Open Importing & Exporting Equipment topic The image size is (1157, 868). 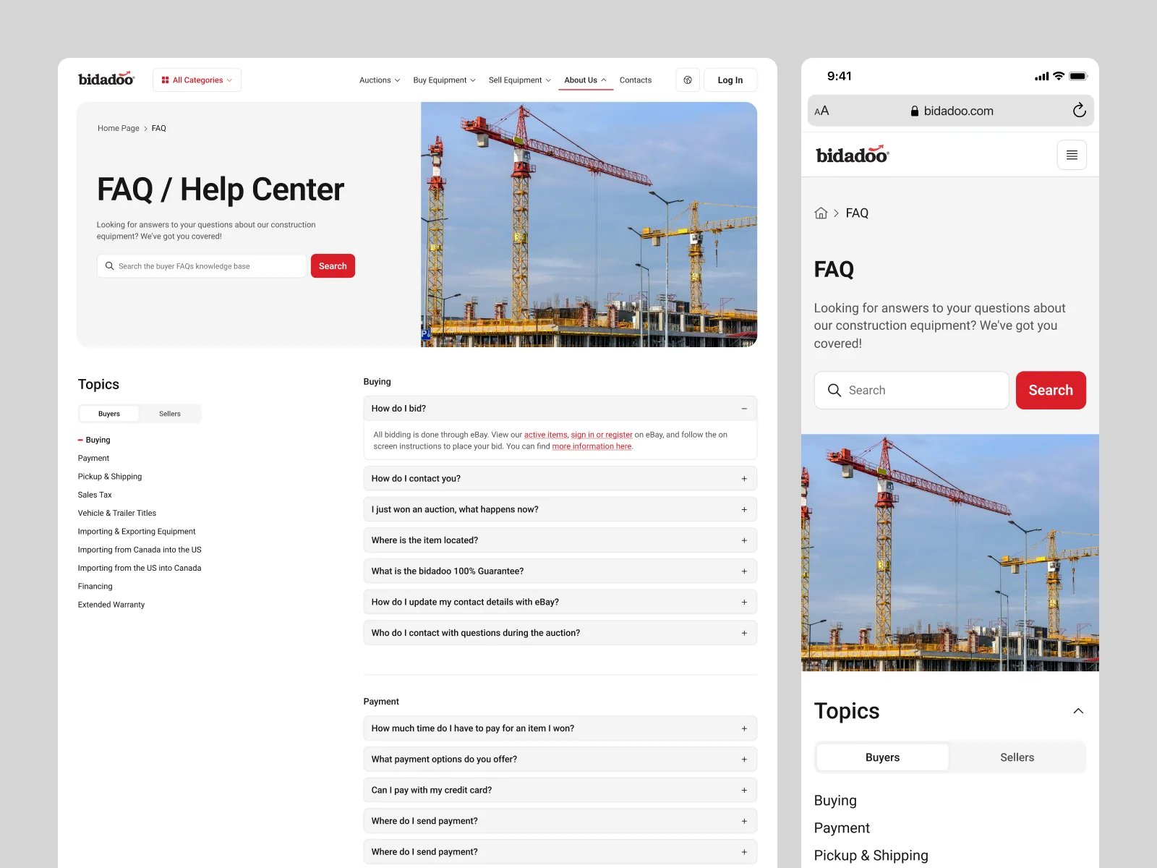point(137,532)
